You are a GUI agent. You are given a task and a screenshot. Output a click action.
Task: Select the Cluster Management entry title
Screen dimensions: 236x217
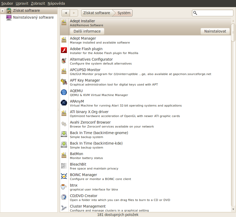coord(88,206)
